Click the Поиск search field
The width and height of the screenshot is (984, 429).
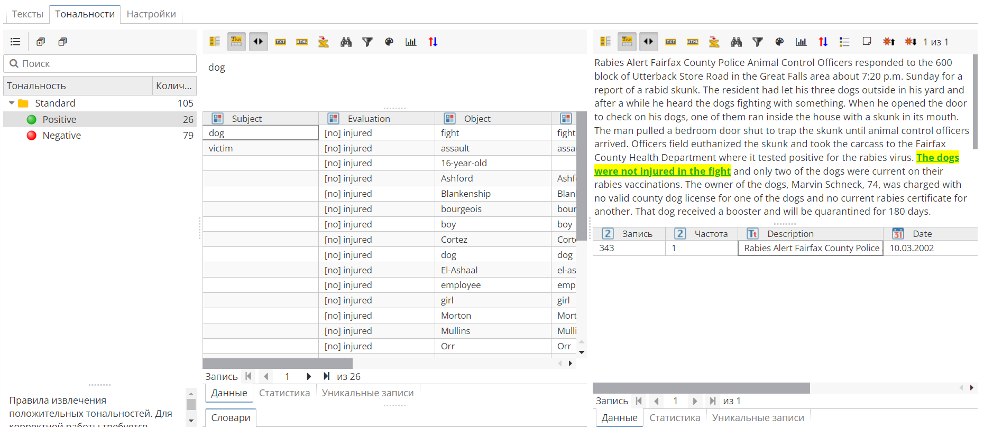coord(100,63)
